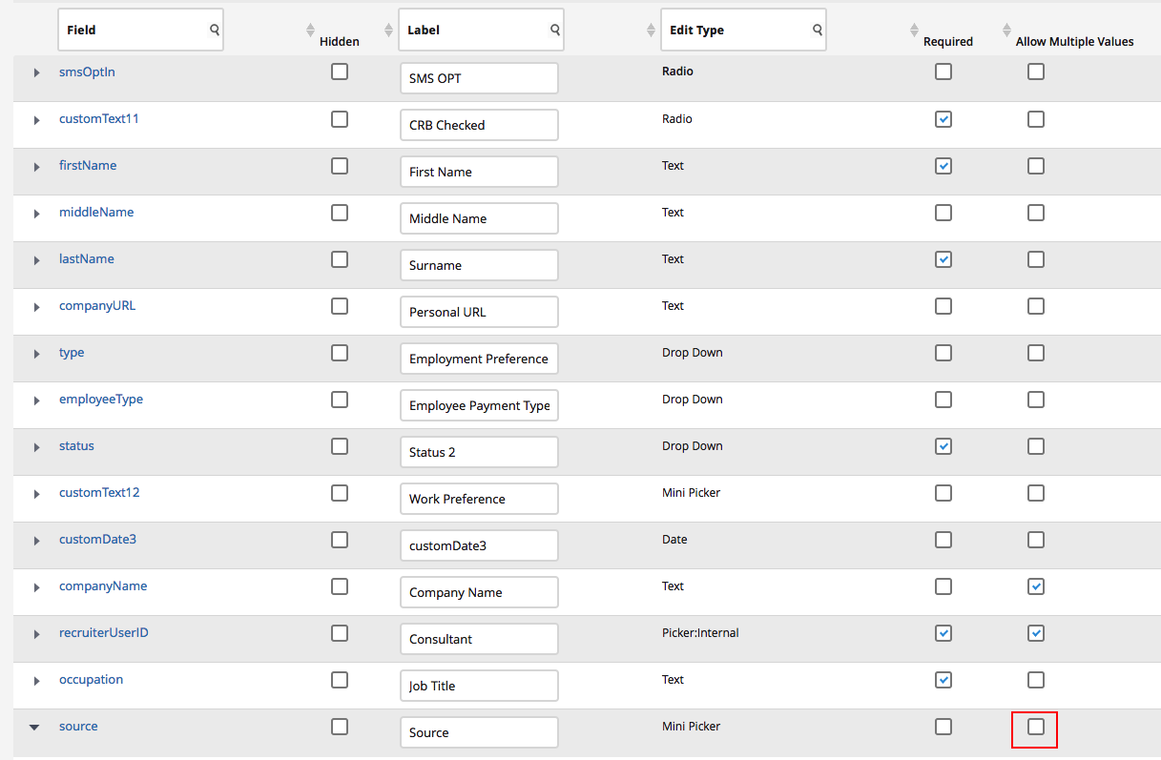Open the lastName field link
Viewport: 1161px width, 760px height.
pyautogui.click(x=87, y=259)
